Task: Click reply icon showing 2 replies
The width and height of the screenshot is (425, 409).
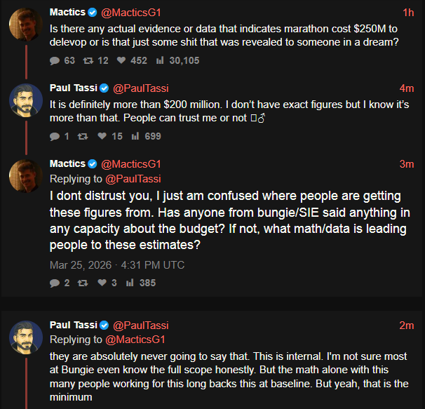Action: 55,283
